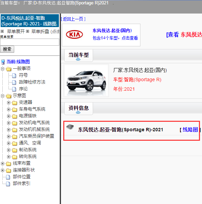Click the folder icon next to 示意图
Image resolution: width=202 pixels, height=204 pixels.
click(8, 96)
